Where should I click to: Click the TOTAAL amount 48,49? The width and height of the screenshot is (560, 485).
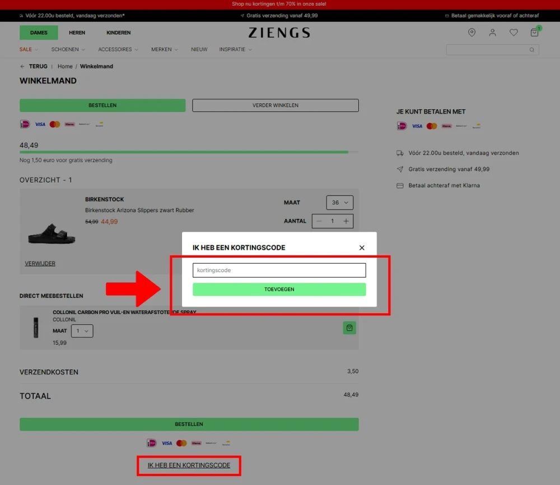(351, 395)
